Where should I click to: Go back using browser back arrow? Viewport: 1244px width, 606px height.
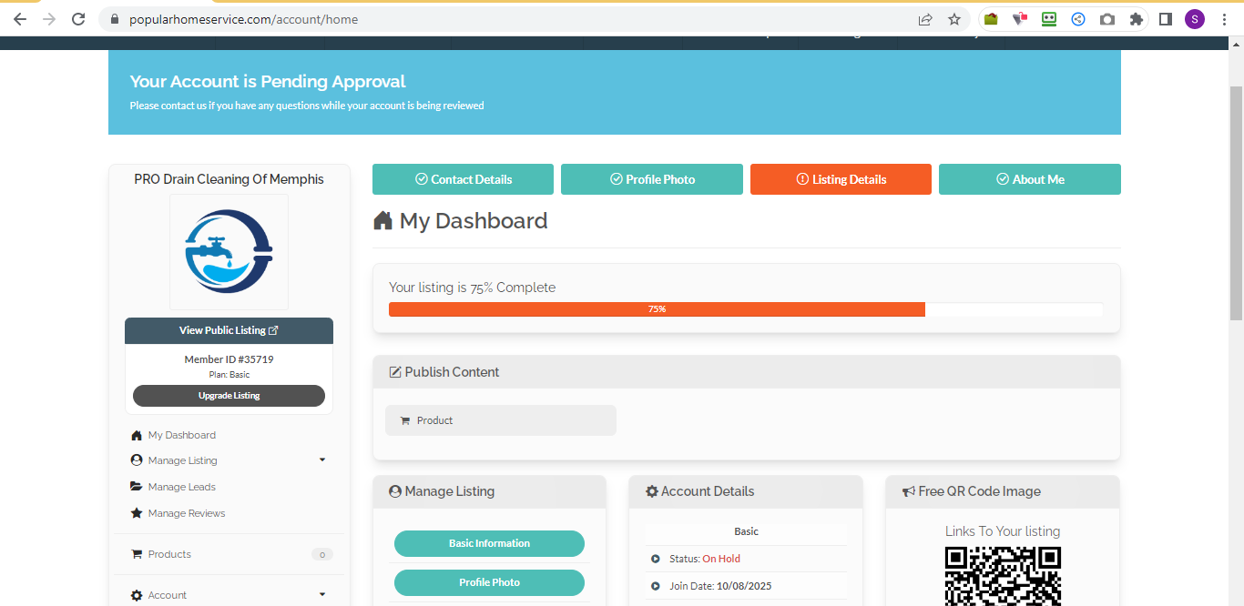click(x=20, y=19)
